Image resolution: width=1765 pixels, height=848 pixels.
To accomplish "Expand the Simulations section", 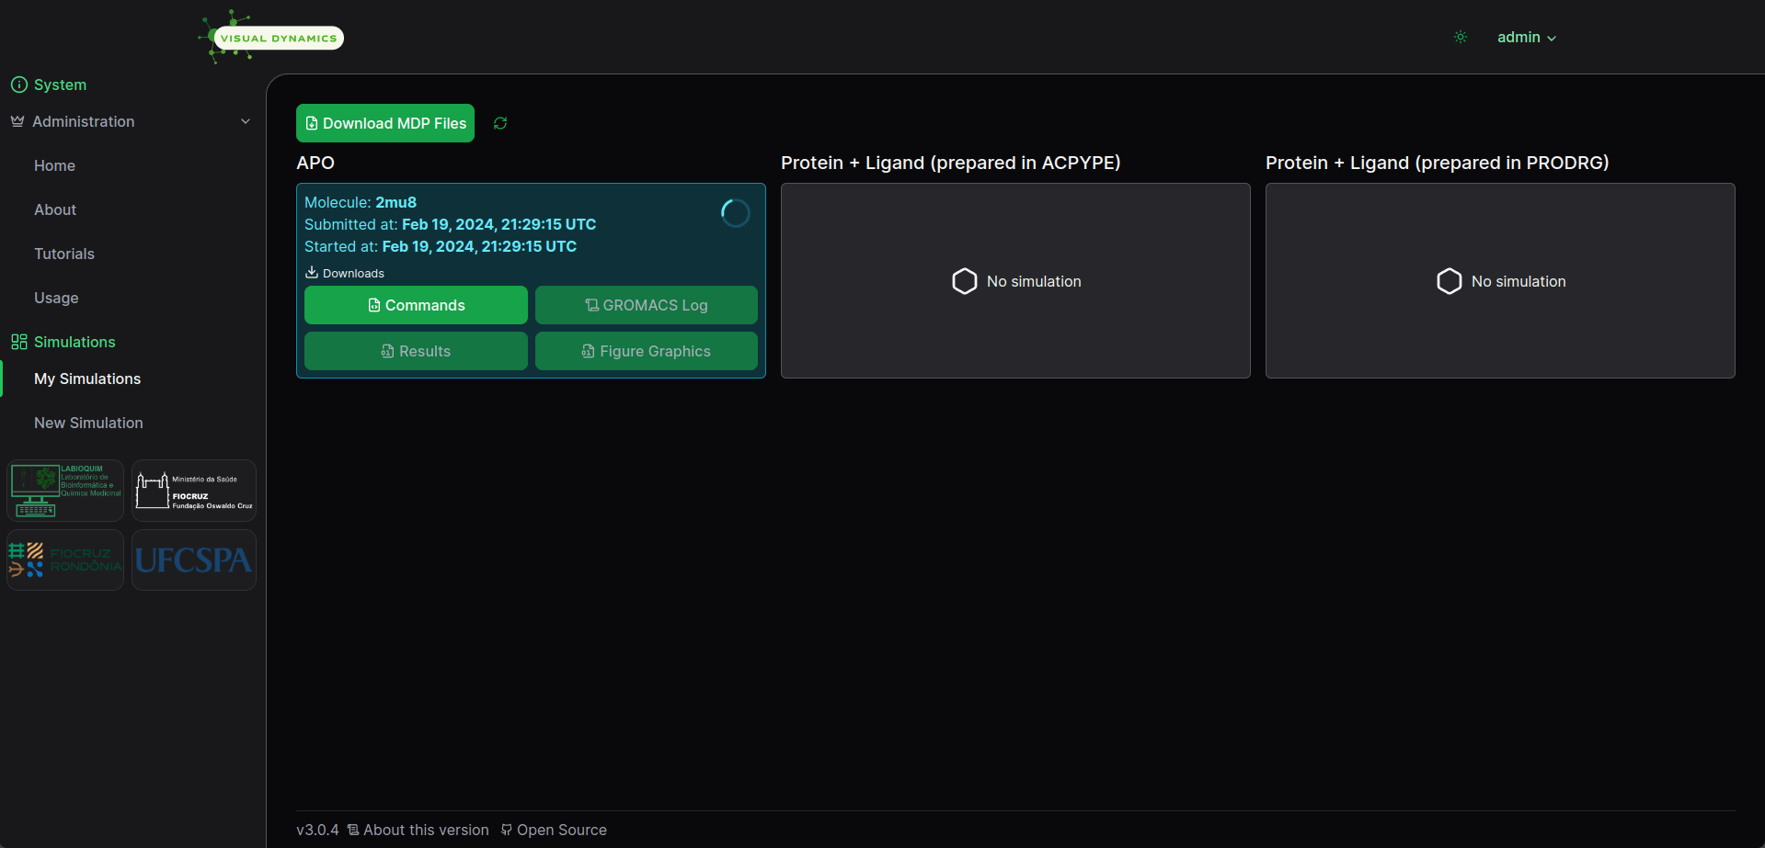I will [x=74, y=342].
